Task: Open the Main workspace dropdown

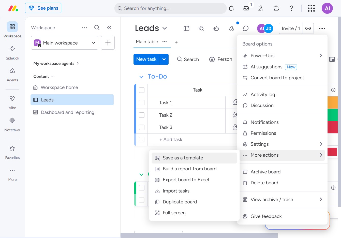Action: pos(65,43)
